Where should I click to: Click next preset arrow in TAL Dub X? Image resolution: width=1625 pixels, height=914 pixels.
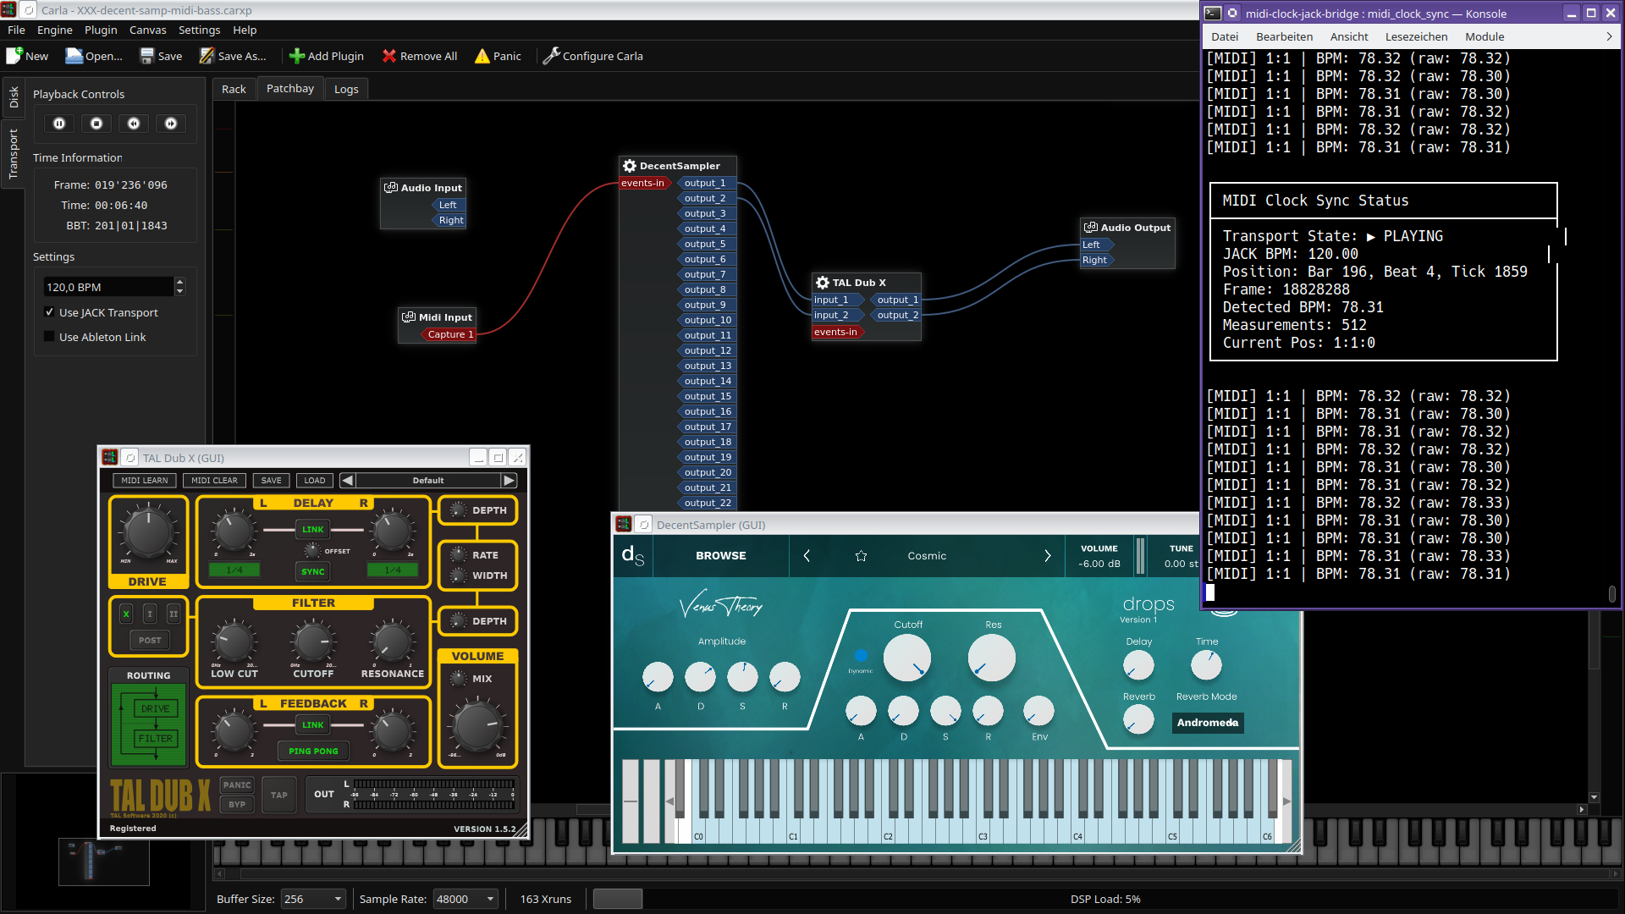click(x=509, y=481)
